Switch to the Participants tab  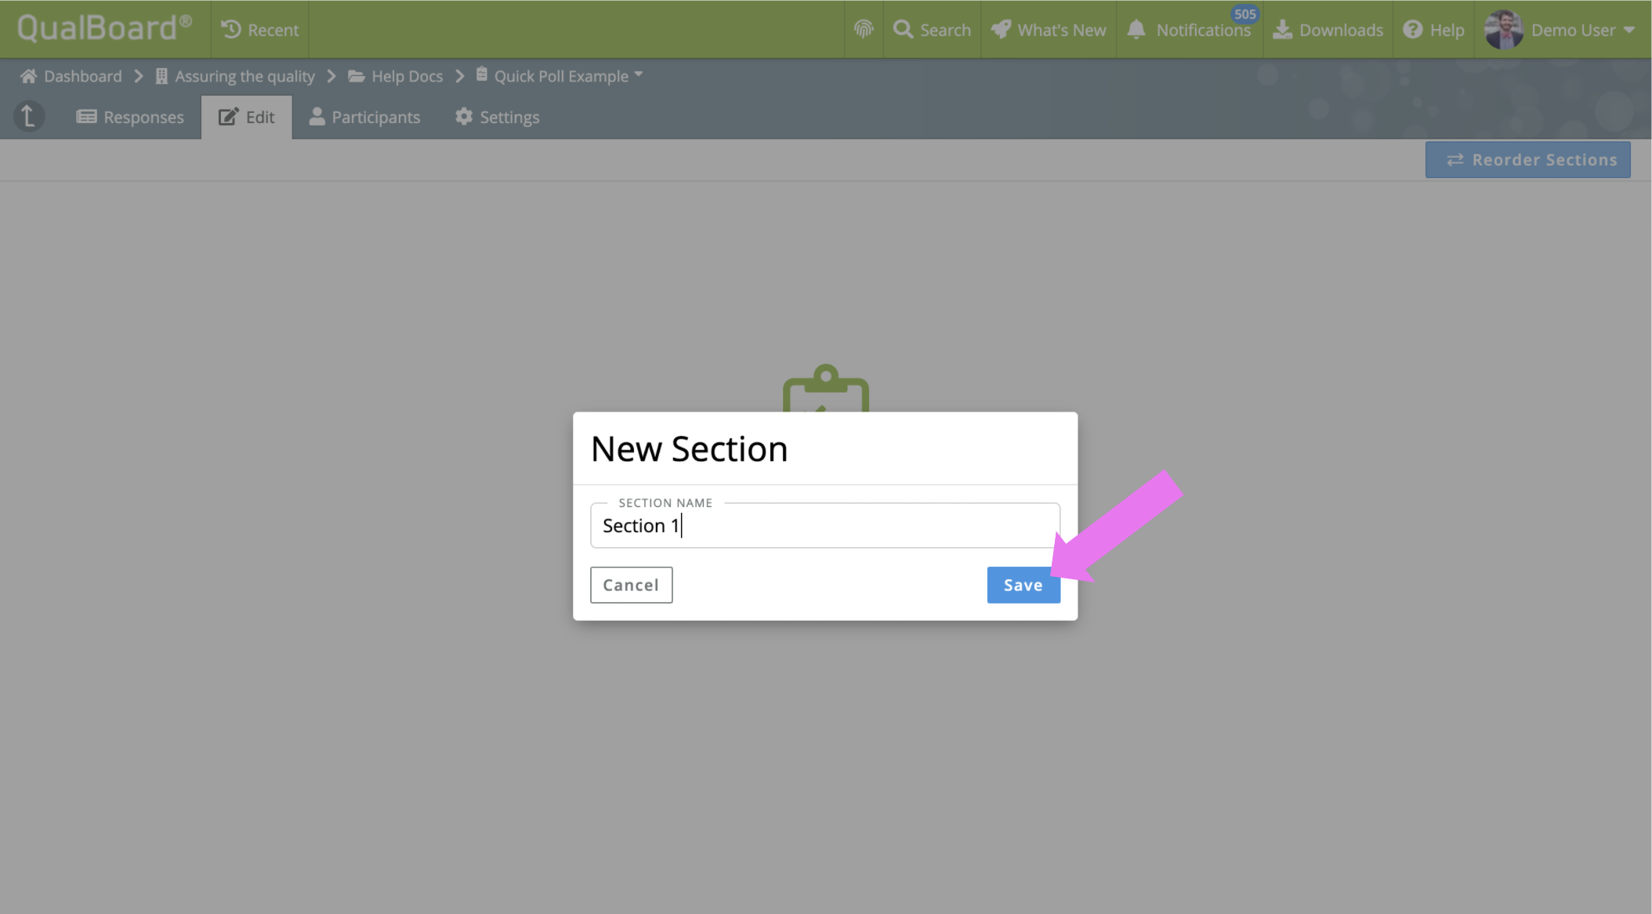(364, 117)
